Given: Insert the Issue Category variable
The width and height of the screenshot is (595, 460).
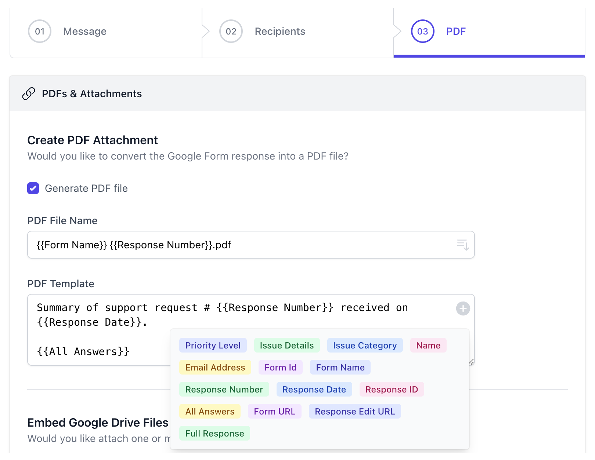Looking at the screenshot, I should click(364, 345).
